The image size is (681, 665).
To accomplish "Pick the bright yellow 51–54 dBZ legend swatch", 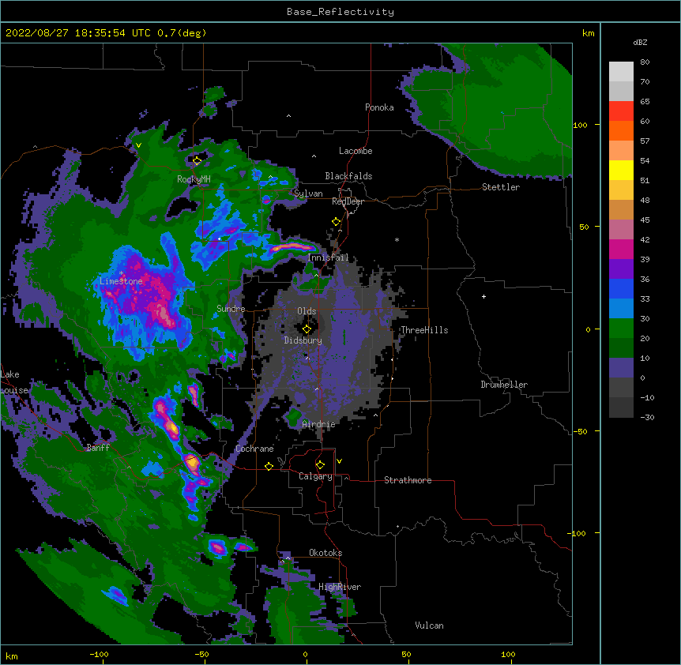I will coord(621,170).
